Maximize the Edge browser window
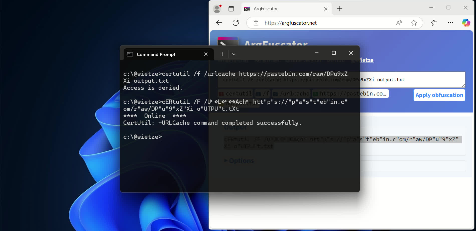476x231 pixels. pyautogui.click(x=448, y=8)
